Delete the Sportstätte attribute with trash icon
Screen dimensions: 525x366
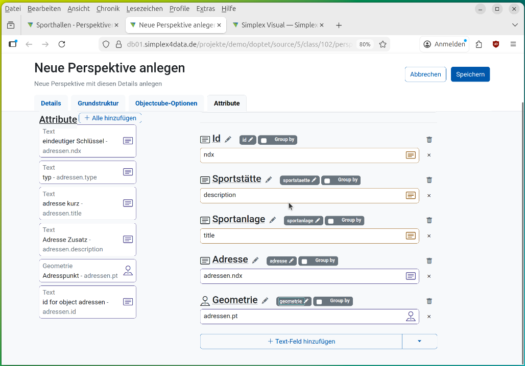(429, 180)
